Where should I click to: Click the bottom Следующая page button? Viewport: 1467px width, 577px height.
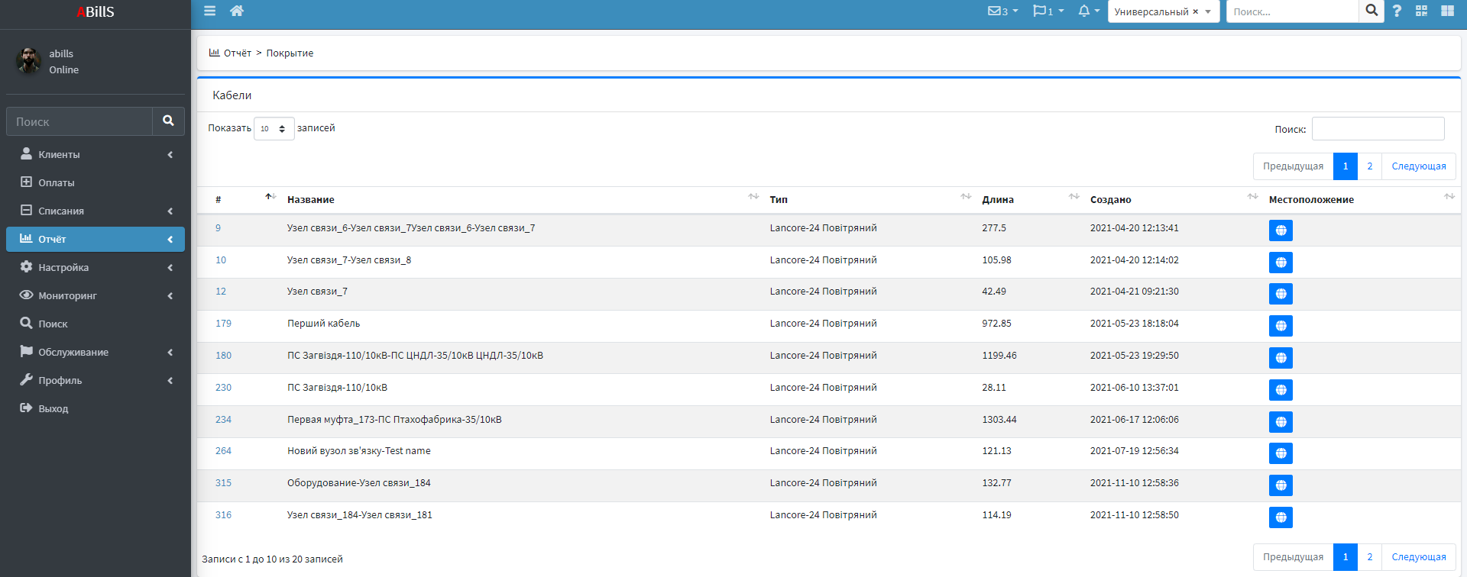click(1418, 557)
